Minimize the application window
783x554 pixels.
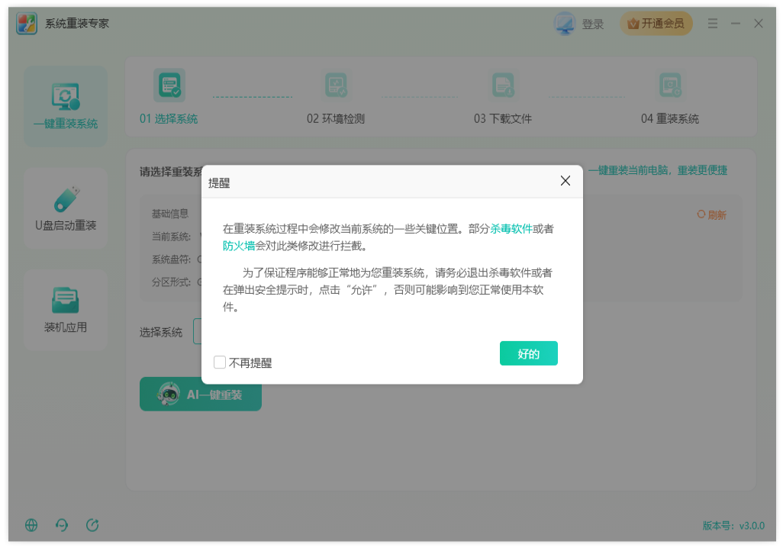point(736,24)
